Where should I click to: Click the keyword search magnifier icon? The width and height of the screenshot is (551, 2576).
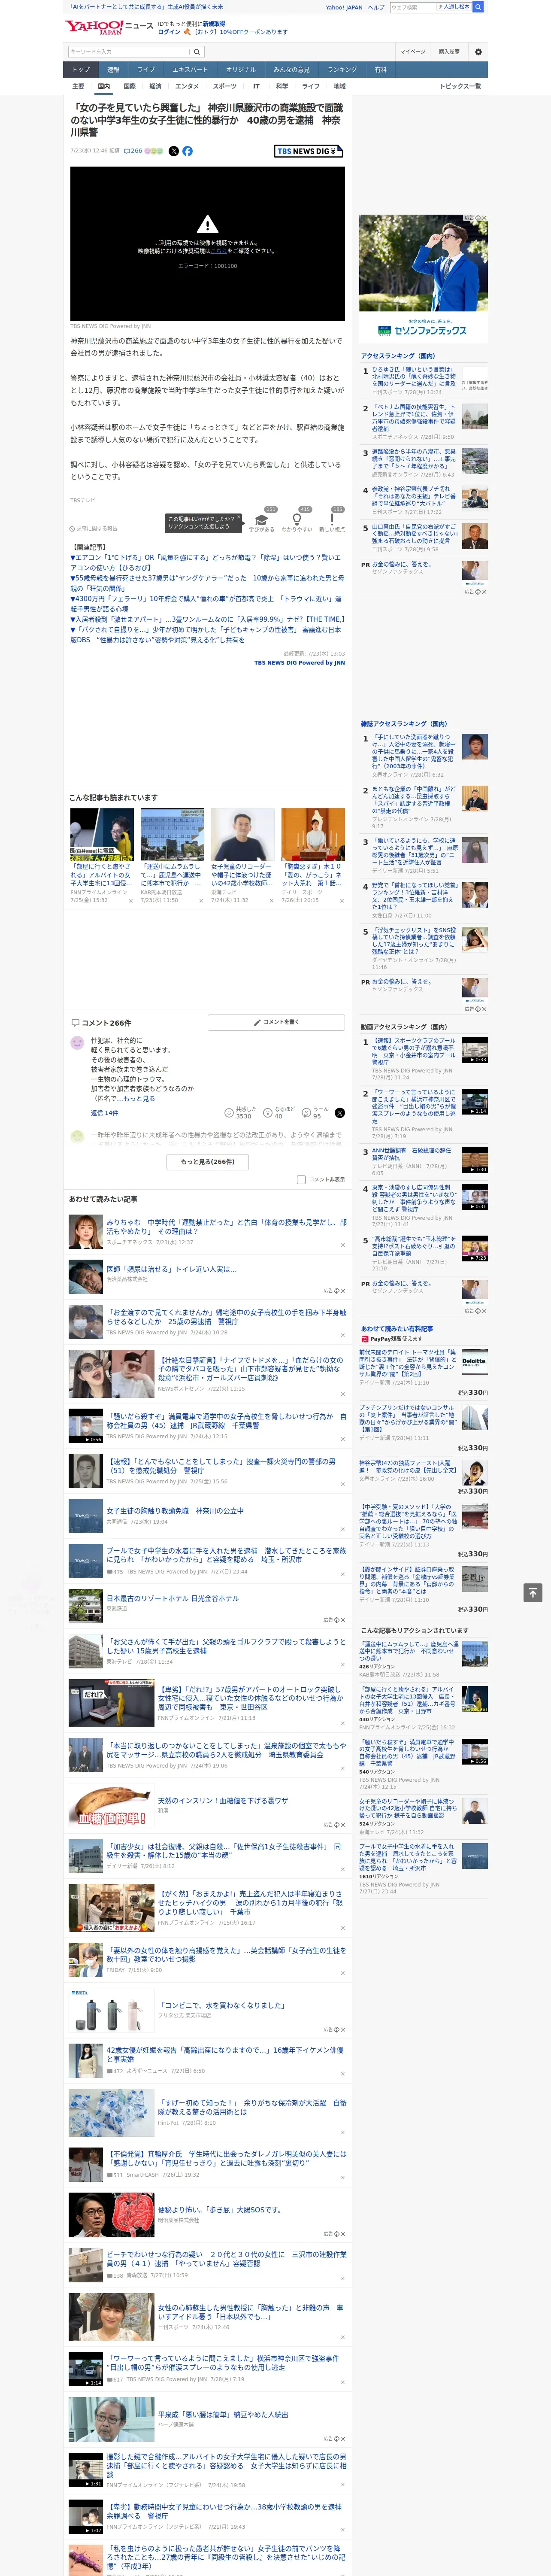(197, 52)
